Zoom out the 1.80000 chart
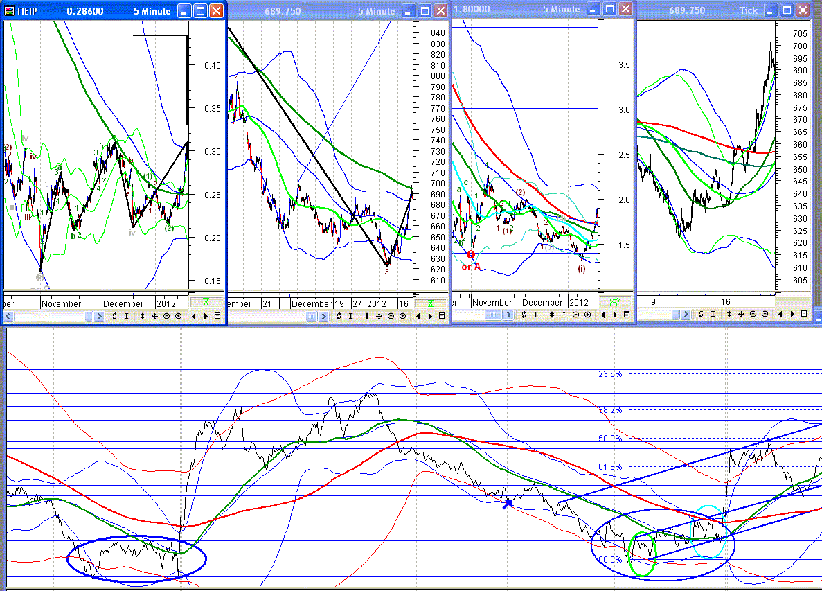 coord(575,315)
